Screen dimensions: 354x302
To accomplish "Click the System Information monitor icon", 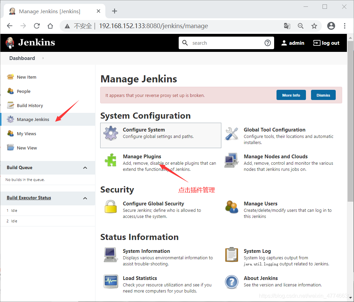I will click(111, 255).
